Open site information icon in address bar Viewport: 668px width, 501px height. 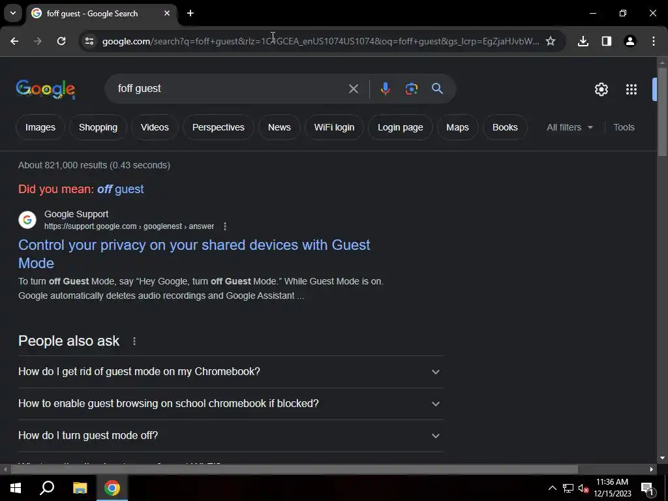[89, 41]
